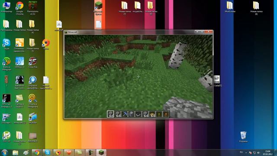This screenshot has height=156, width=277.
Task: Launch Camtasia Studio 7 from desktop
Action: (19, 101)
